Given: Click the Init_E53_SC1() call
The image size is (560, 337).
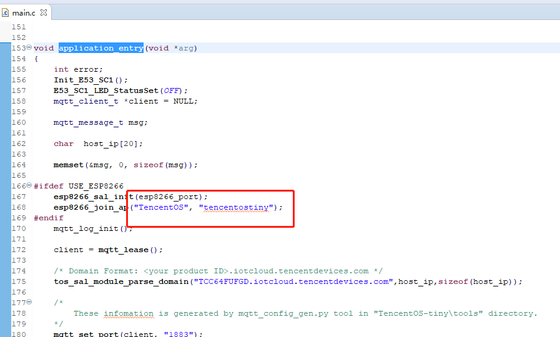Looking at the screenshot, I should point(91,80).
